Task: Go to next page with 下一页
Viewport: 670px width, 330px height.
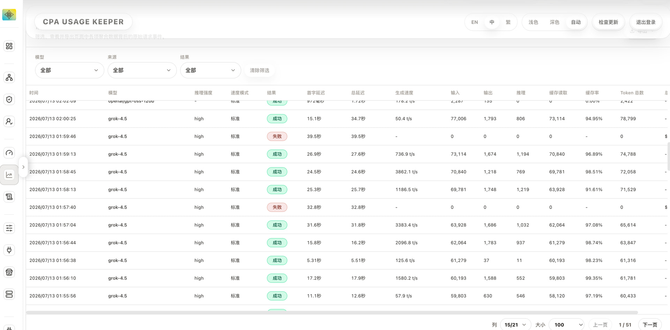Action: coord(650,325)
